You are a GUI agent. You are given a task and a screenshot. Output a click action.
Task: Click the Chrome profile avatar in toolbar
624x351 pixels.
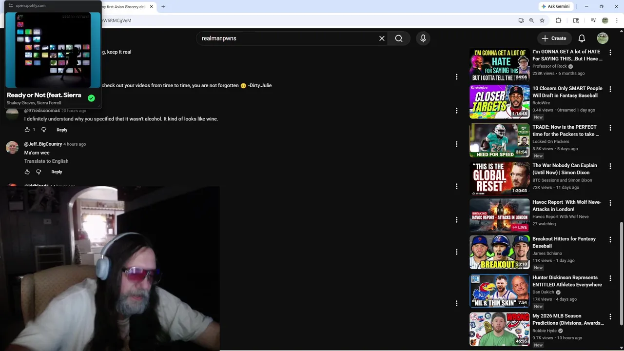605,20
